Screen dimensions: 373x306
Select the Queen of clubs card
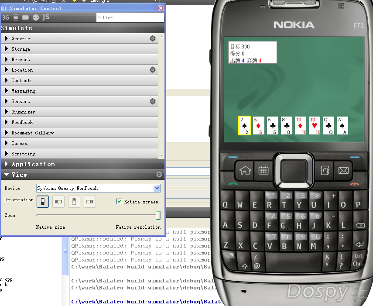(x=328, y=125)
